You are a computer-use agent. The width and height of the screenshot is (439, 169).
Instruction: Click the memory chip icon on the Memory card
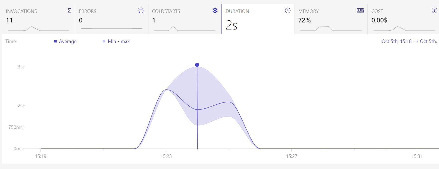pos(360,10)
